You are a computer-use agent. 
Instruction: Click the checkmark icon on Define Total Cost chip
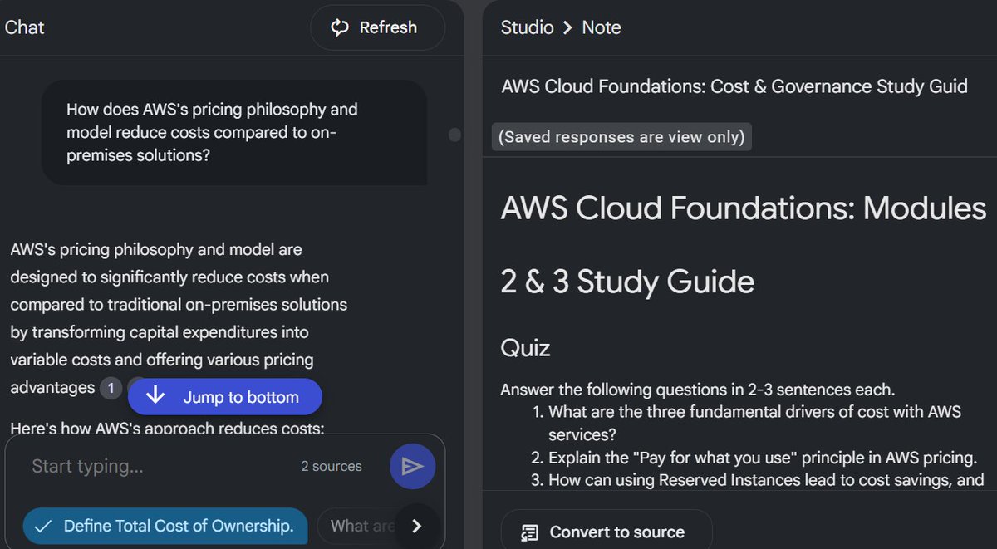point(43,526)
